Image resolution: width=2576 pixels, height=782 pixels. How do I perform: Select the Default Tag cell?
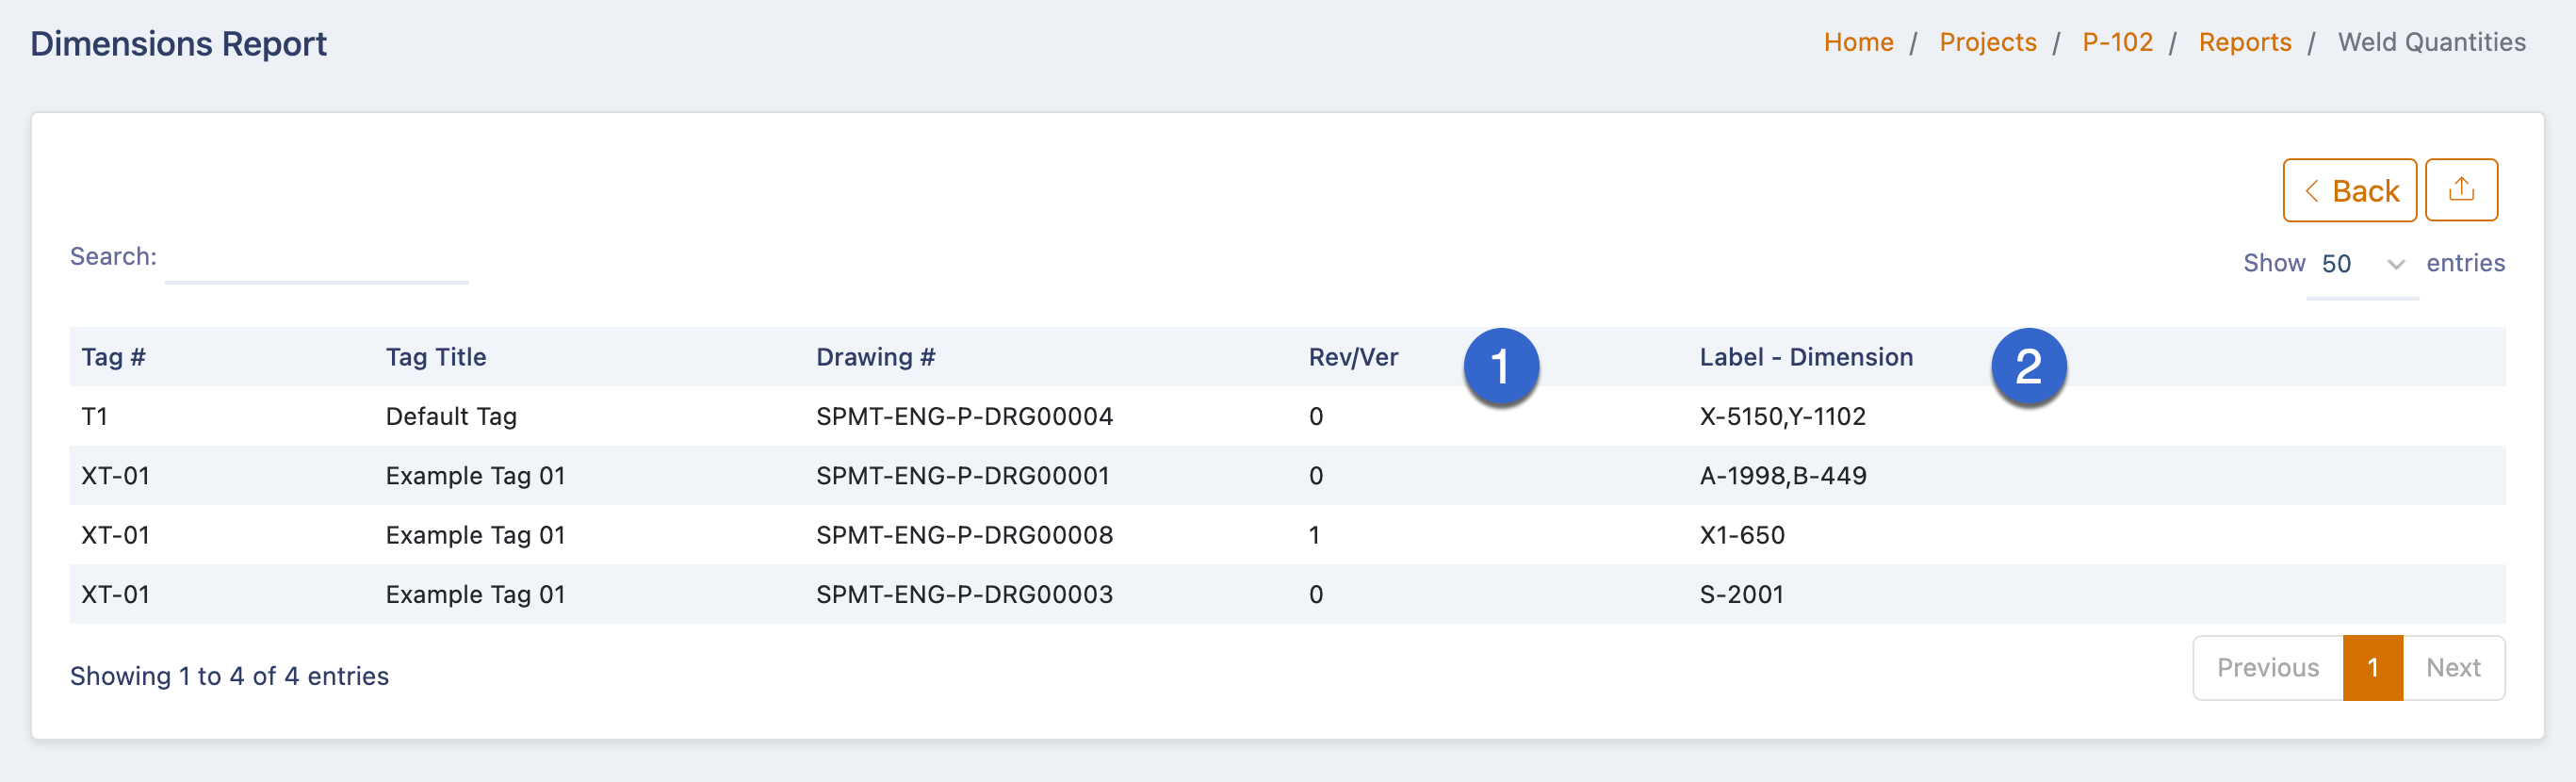click(x=451, y=416)
